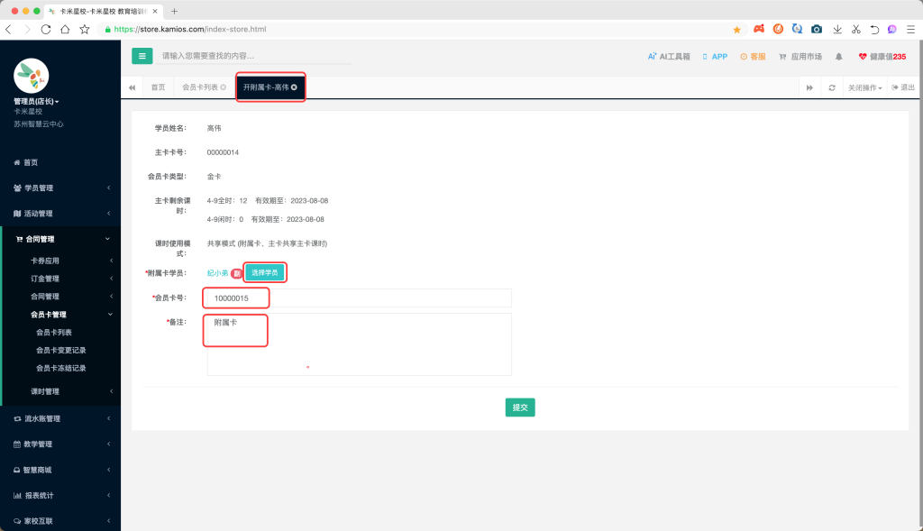Viewport: 923px width, 531px height.
Task: Refresh the current tab content
Action: [x=832, y=87]
